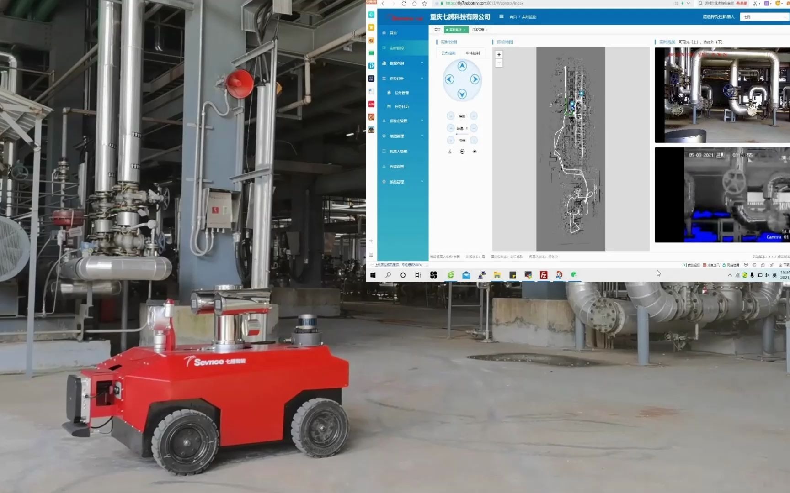790x493 pixels.
Task: Decrease focus with the top-row minus button
Action: [x=474, y=116]
